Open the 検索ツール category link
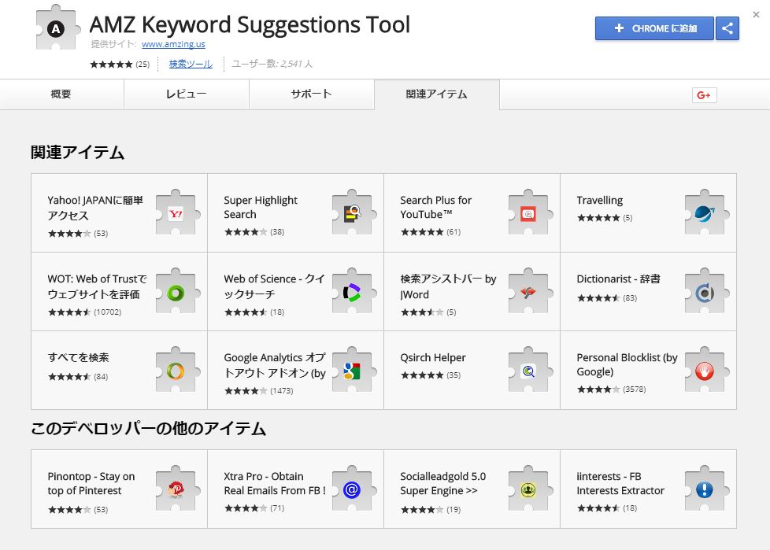Viewport: 770px width, 550px height. (191, 64)
